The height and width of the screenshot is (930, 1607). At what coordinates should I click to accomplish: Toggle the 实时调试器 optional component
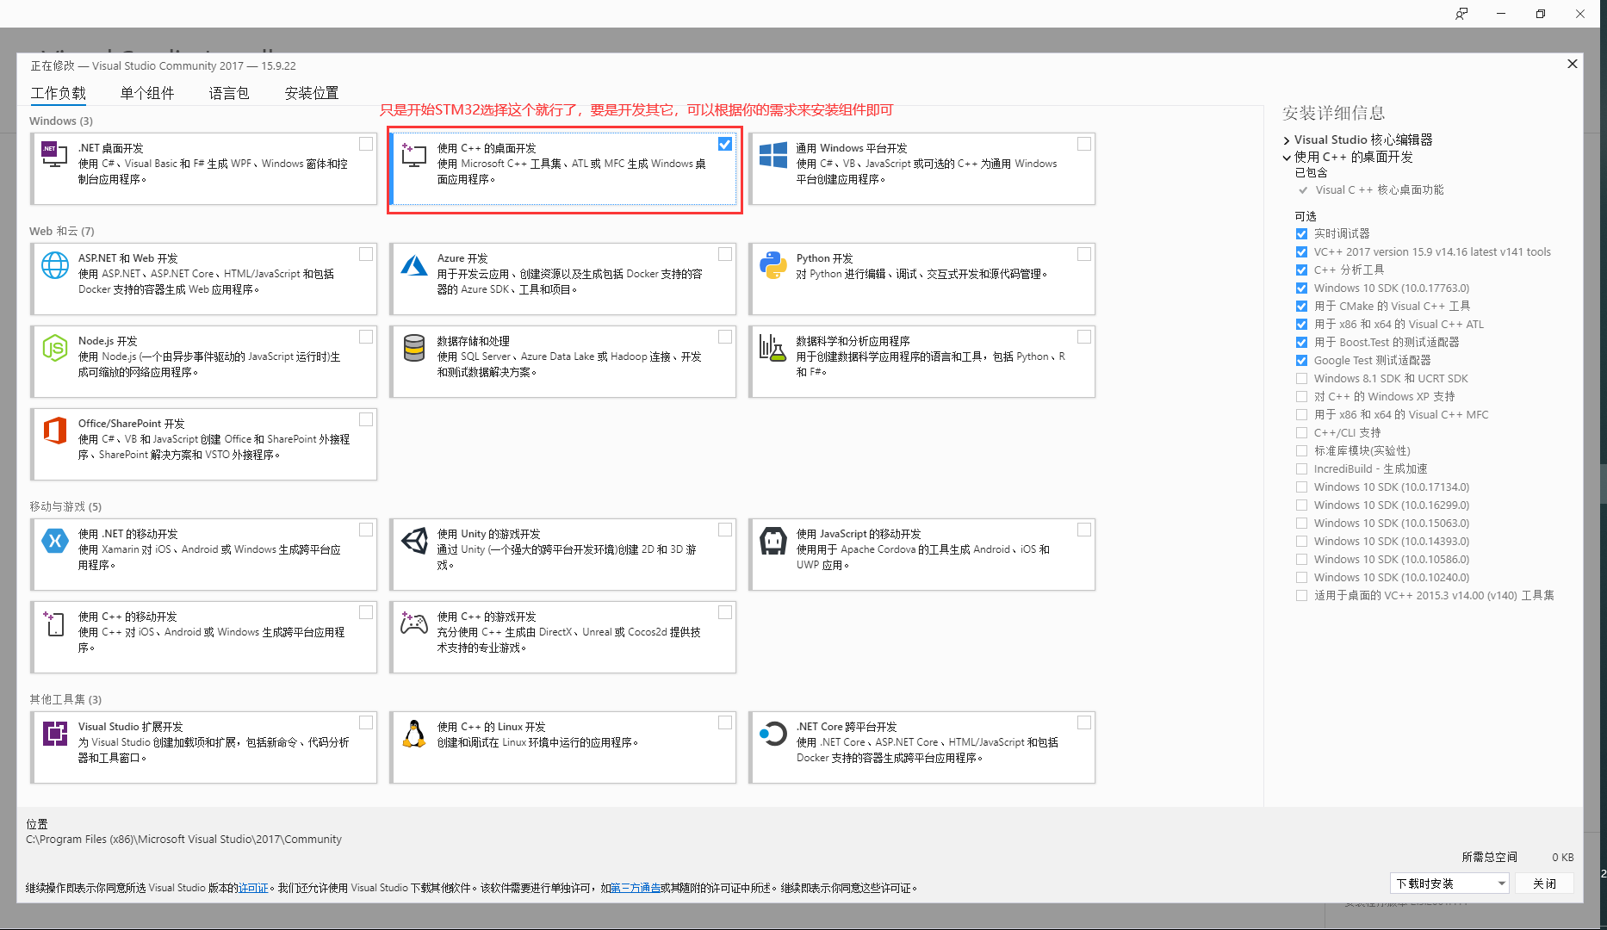pos(1301,234)
